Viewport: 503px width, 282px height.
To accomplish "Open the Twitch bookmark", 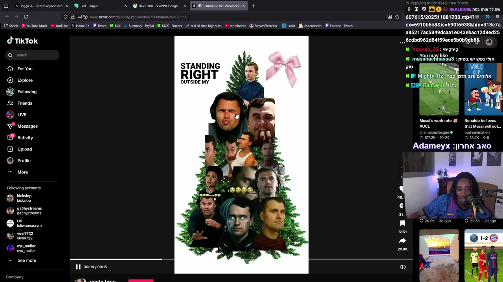I will (99, 26).
